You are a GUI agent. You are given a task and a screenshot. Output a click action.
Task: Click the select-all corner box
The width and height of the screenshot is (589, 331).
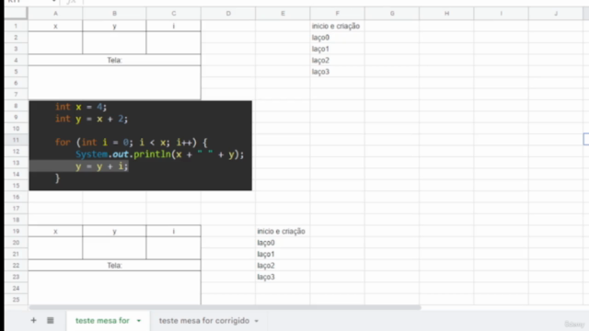pyautogui.click(x=16, y=13)
